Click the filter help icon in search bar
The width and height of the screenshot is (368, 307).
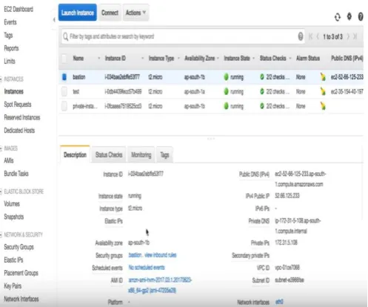(301, 36)
